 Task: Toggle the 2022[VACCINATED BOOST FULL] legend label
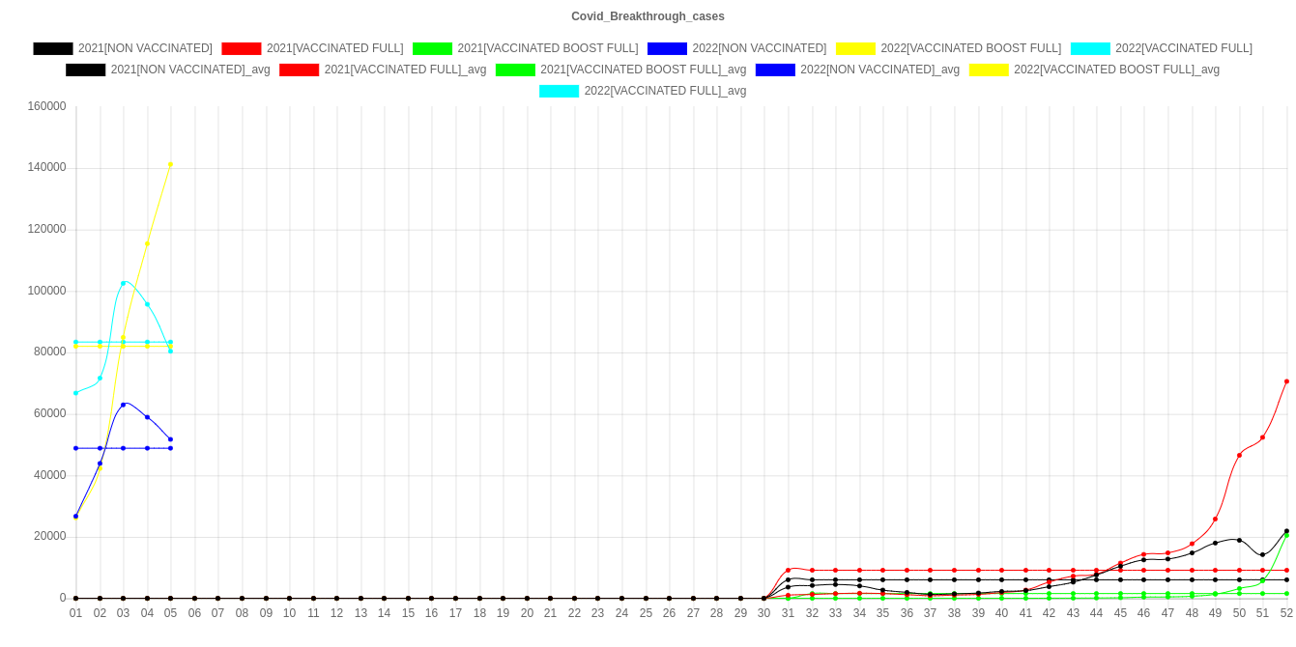[x=970, y=48]
